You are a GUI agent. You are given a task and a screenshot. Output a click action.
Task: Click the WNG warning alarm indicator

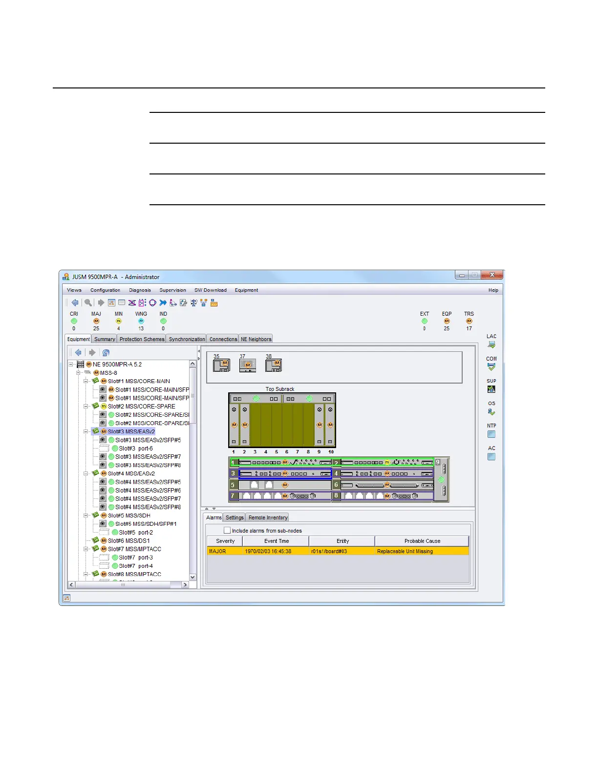click(x=141, y=321)
